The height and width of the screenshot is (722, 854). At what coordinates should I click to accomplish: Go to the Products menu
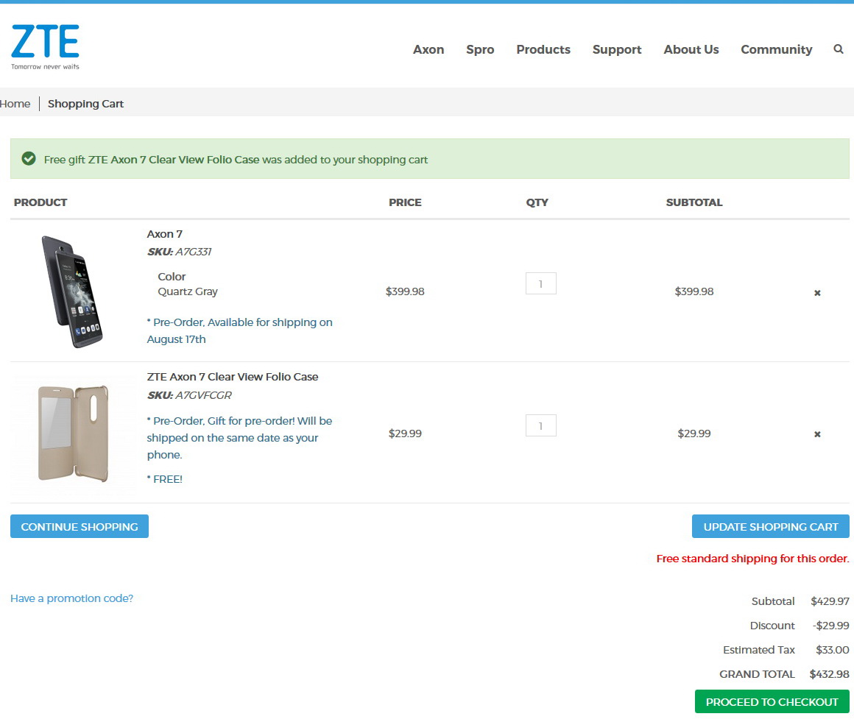click(543, 49)
